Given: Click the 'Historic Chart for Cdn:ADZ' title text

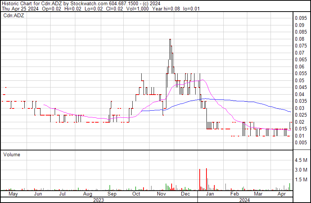Looking at the screenshot, I should point(32,4).
